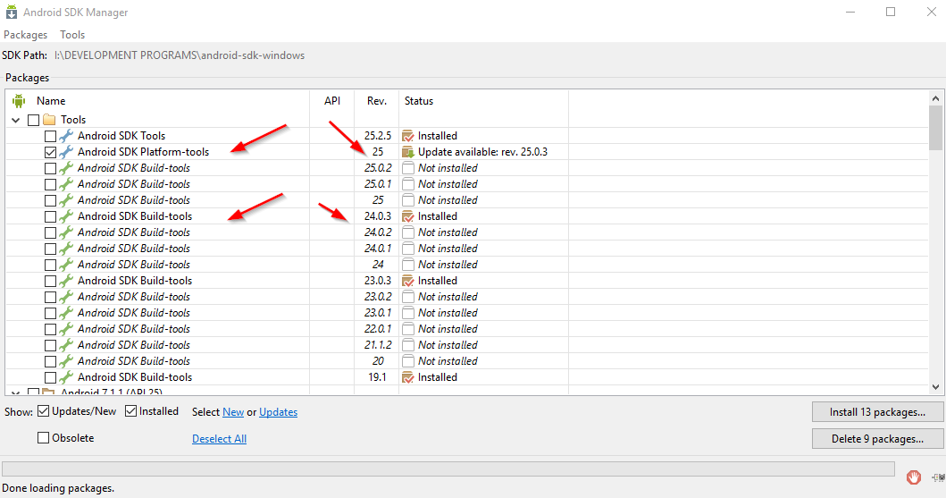Image resolution: width=946 pixels, height=498 pixels.
Task: Click wrench icon of Build-tools rev 21.1.2
Action: pos(66,345)
